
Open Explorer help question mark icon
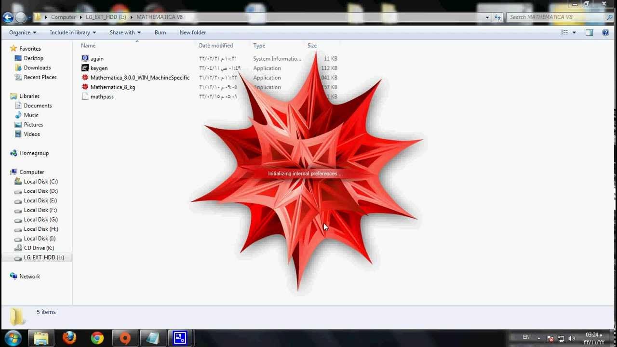(x=606, y=33)
